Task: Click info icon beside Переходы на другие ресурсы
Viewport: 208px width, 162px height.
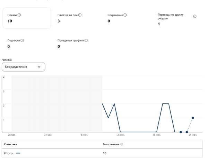Action: coord(194,16)
